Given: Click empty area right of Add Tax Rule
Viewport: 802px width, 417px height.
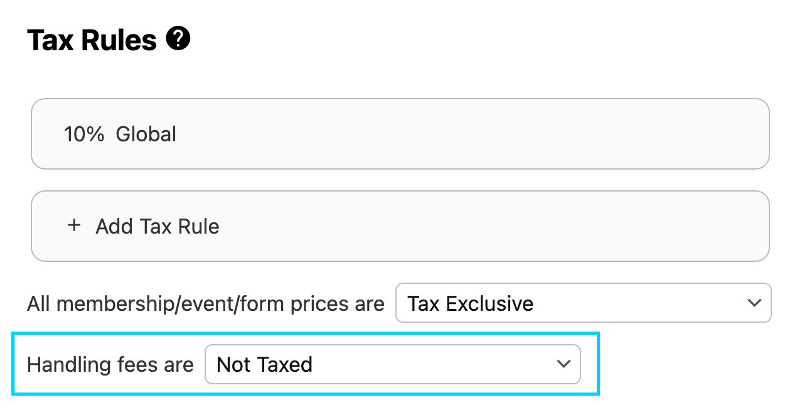Looking at the screenshot, I should [502, 226].
